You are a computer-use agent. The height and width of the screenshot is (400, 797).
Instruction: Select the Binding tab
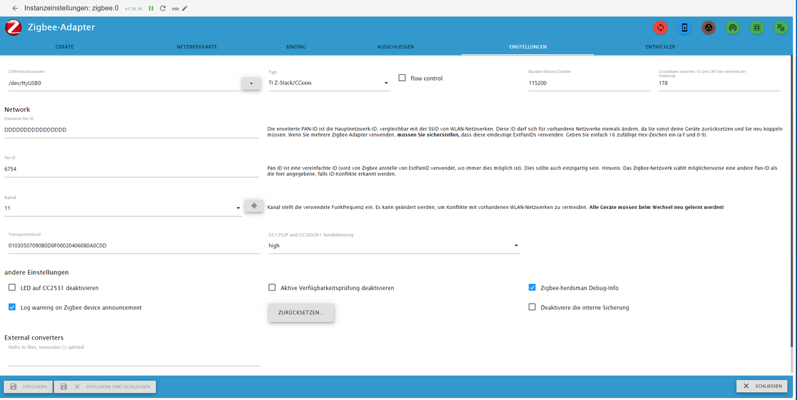pos(296,47)
